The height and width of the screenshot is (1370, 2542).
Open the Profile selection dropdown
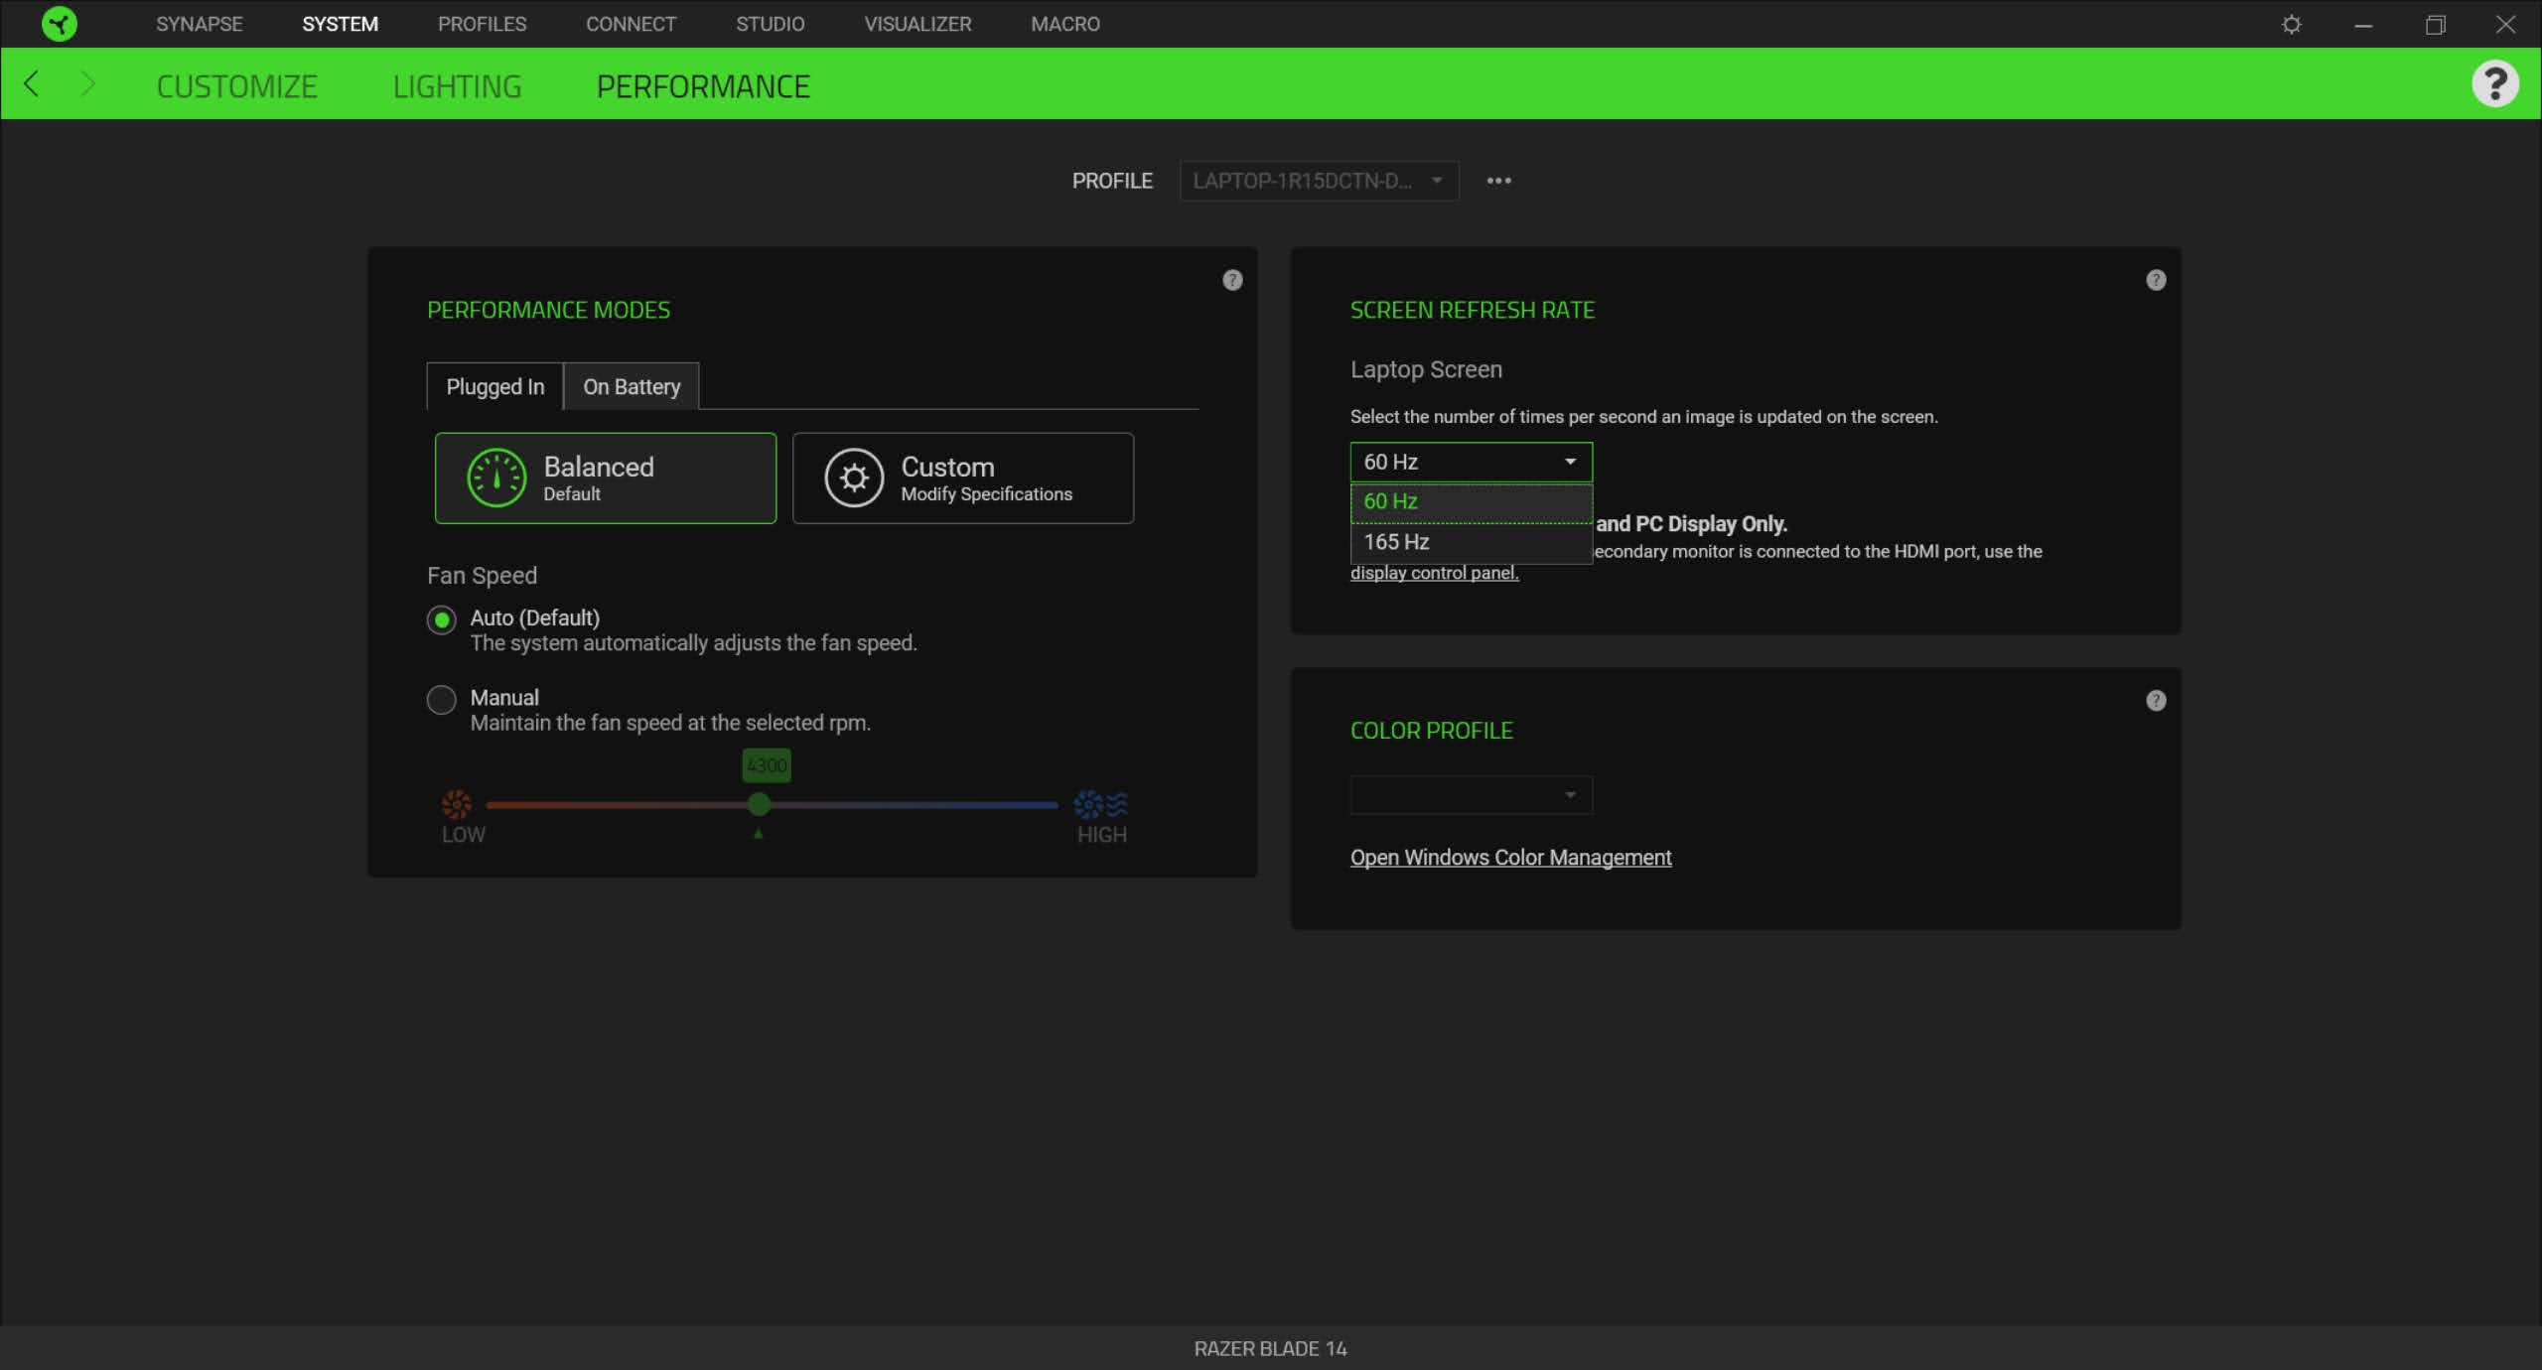point(1318,181)
